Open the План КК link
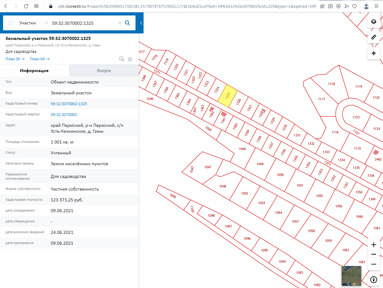This screenshot has width=383, height=288. coord(40,59)
